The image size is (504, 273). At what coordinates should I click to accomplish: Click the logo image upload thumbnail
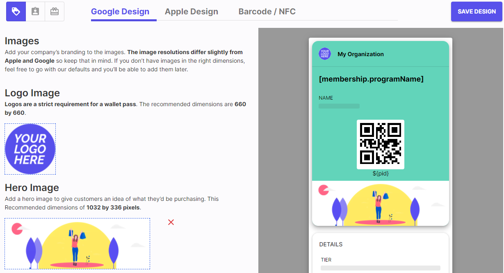point(30,149)
